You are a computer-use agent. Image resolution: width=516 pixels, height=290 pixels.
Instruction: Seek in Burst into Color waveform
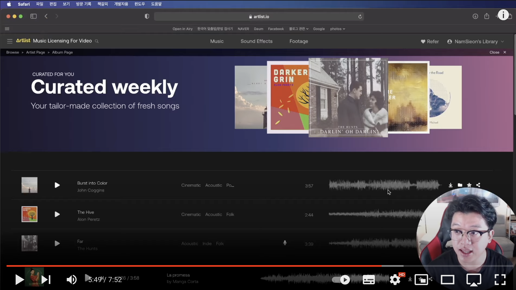(x=385, y=185)
